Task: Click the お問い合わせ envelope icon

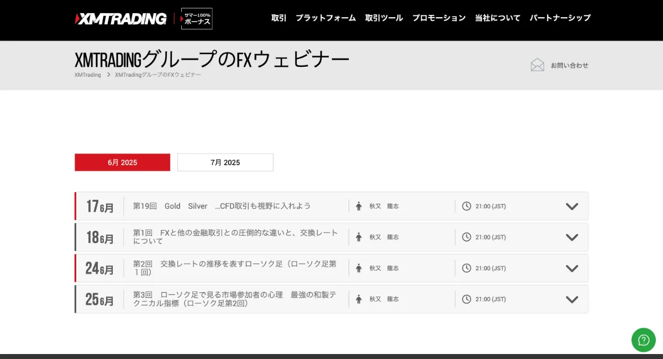Action: click(537, 65)
